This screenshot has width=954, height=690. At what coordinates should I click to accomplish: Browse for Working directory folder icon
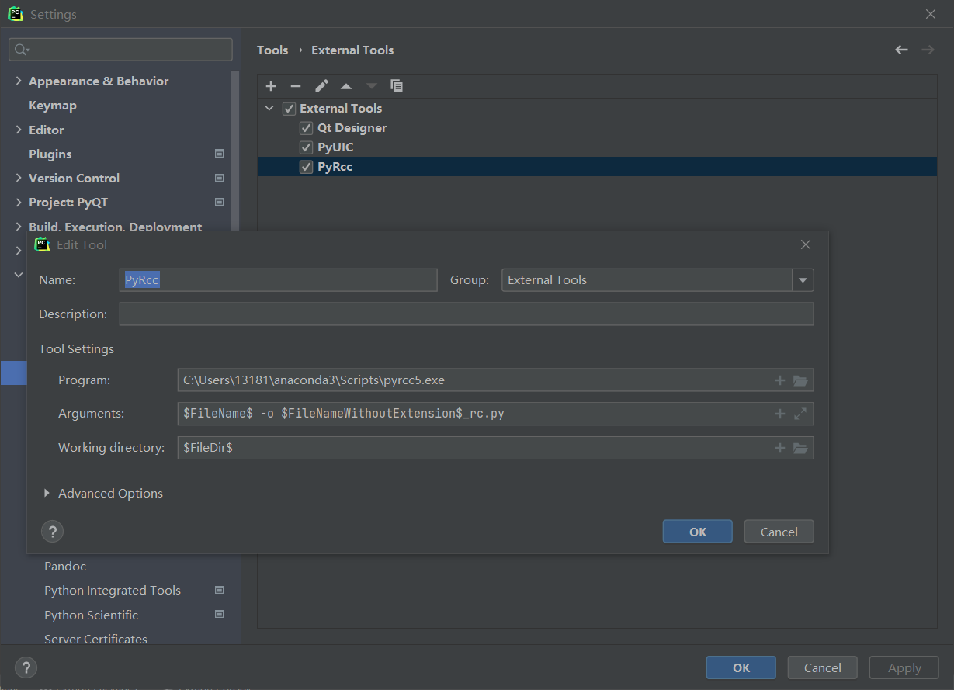tap(800, 448)
